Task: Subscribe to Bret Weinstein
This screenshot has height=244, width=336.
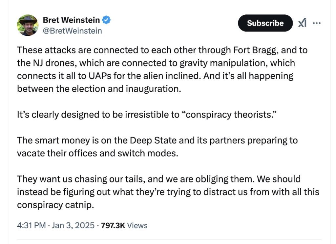Action: (265, 23)
